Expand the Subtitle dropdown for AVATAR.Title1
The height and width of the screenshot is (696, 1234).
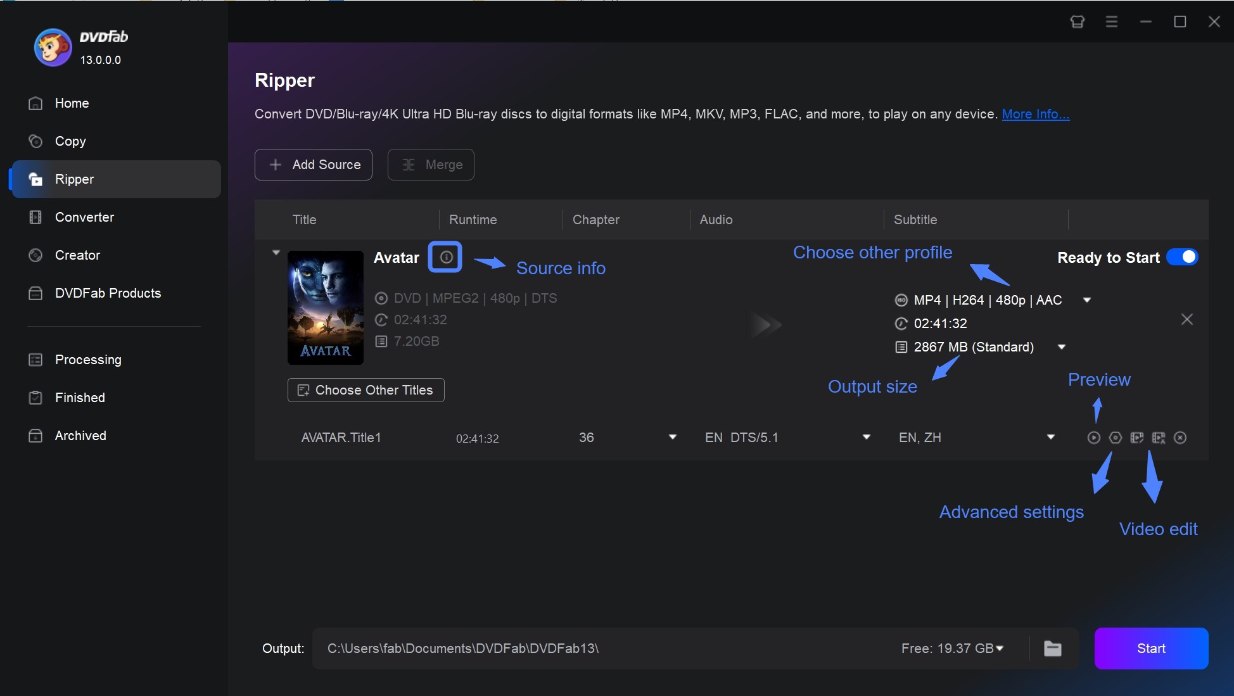(x=1051, y=436)
